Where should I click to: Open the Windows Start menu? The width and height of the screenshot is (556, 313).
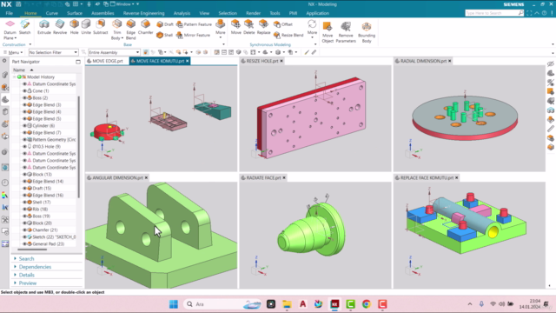click(x=174, y=304)
